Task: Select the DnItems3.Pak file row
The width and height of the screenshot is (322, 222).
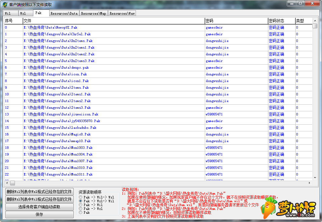Action: (158, 61)
